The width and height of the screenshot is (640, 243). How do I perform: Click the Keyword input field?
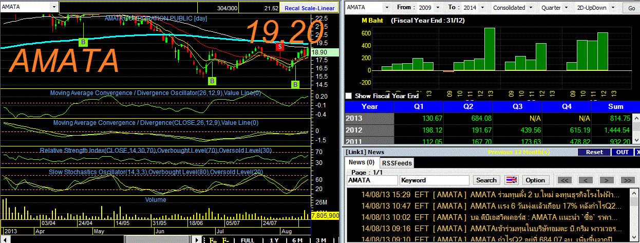point(435,180)
